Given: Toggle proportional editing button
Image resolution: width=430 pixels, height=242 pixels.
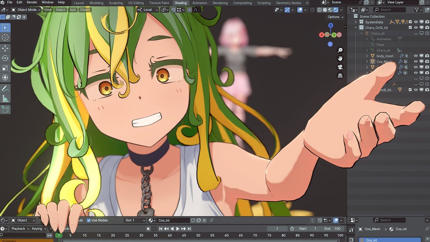Looking at the screenshot, I should 189,10.
